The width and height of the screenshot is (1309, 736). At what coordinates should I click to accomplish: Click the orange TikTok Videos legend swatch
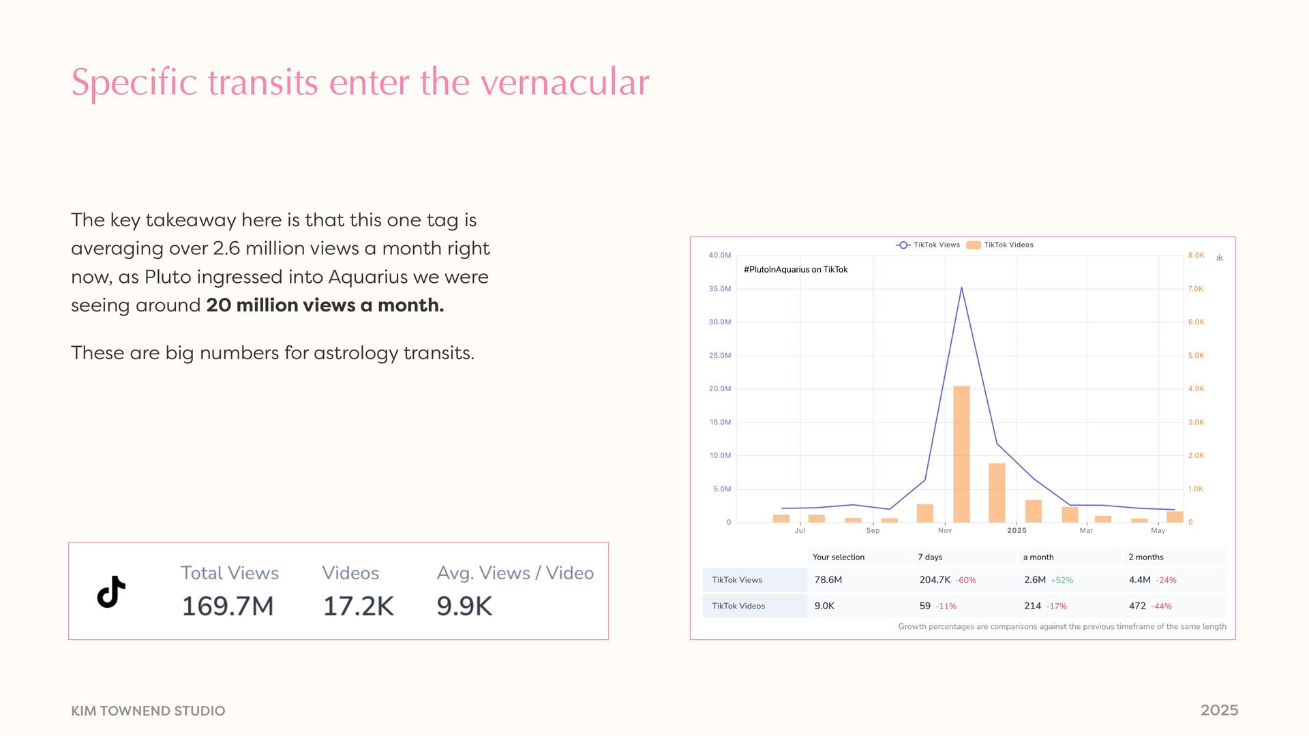(973, 245)
